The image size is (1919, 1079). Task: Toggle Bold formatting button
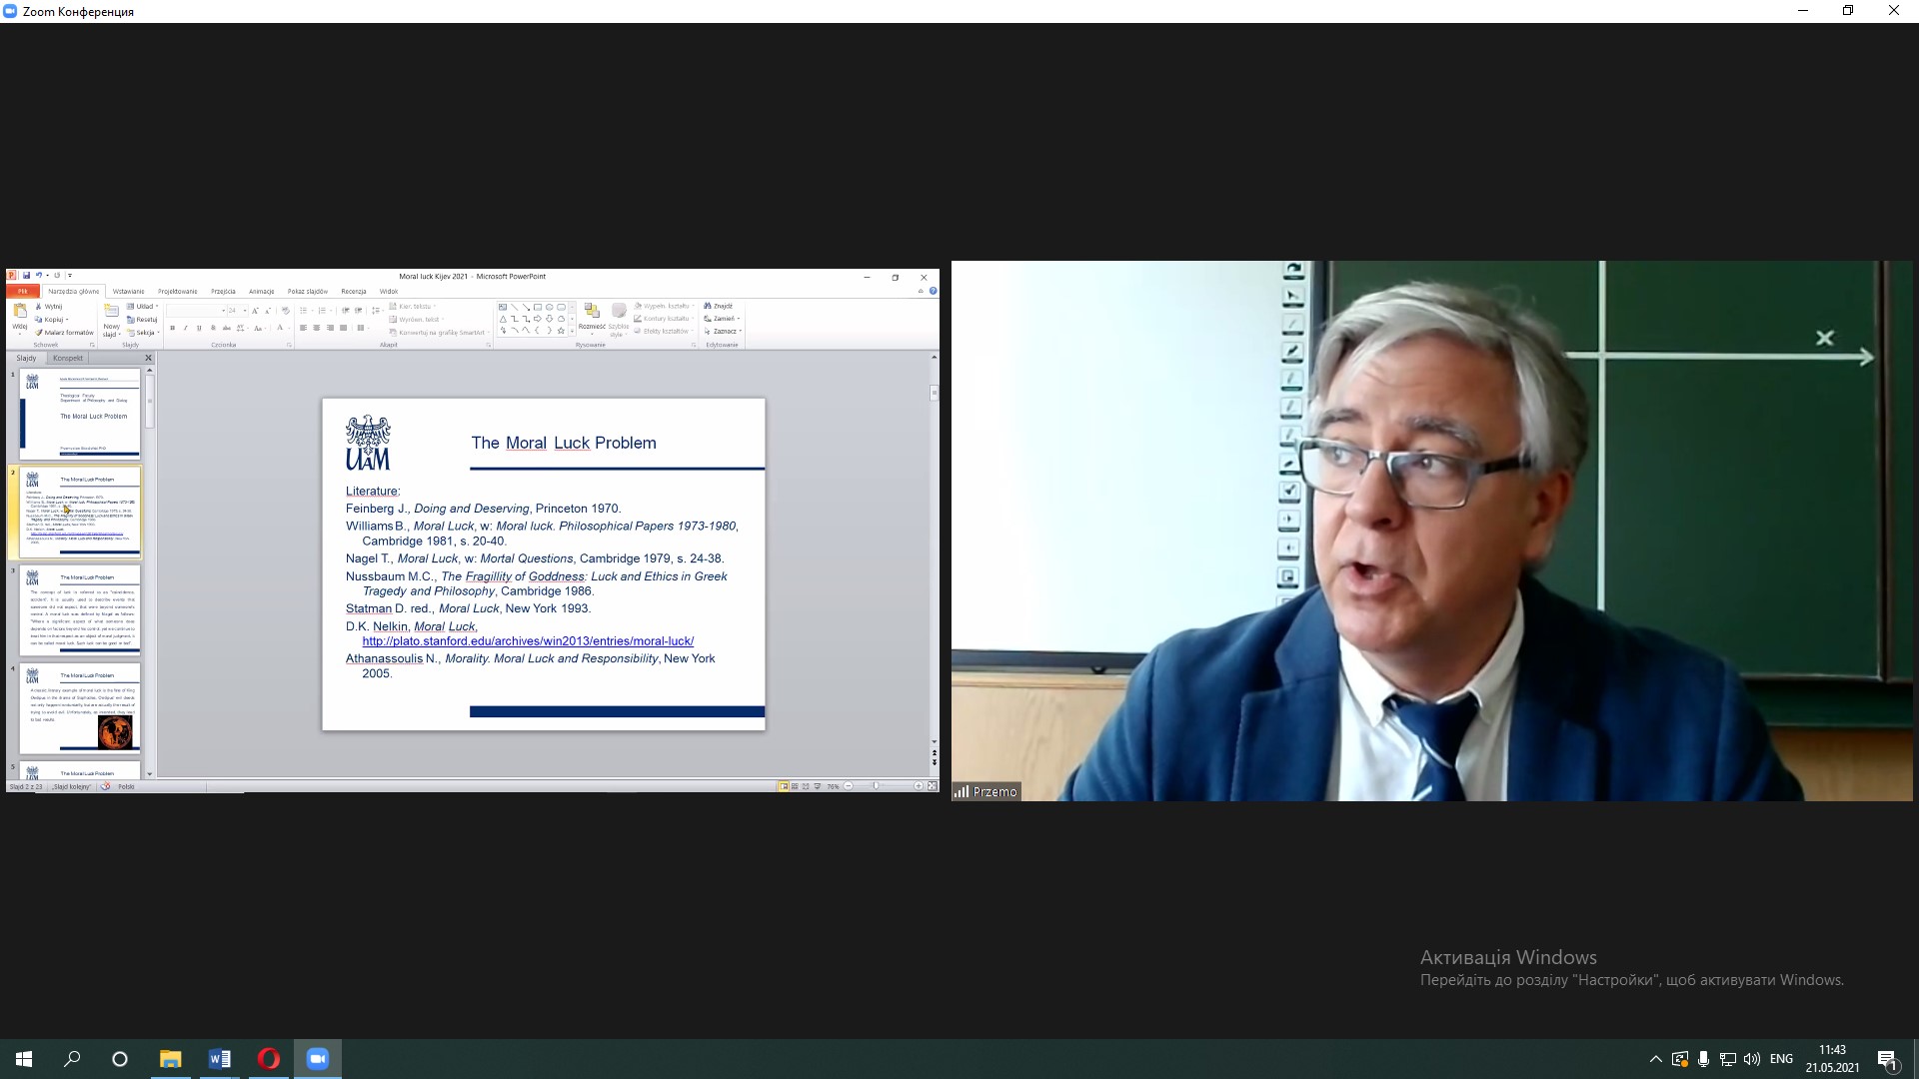pyautogui.click(x=172, y=328)
